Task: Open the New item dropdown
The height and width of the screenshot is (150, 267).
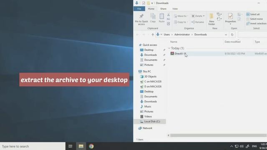Action: tap(219, 14)
